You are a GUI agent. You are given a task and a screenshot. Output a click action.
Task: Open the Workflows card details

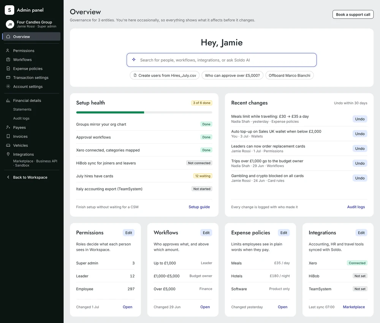point(205,307)
